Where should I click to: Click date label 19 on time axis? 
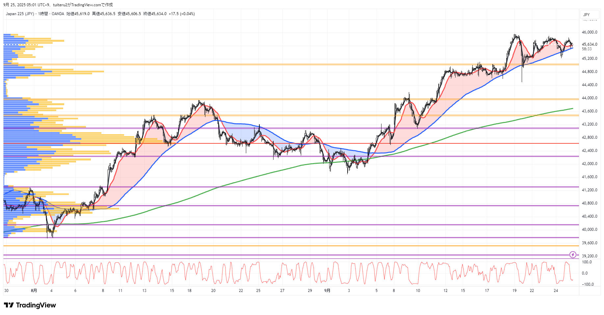coord(514,291)
